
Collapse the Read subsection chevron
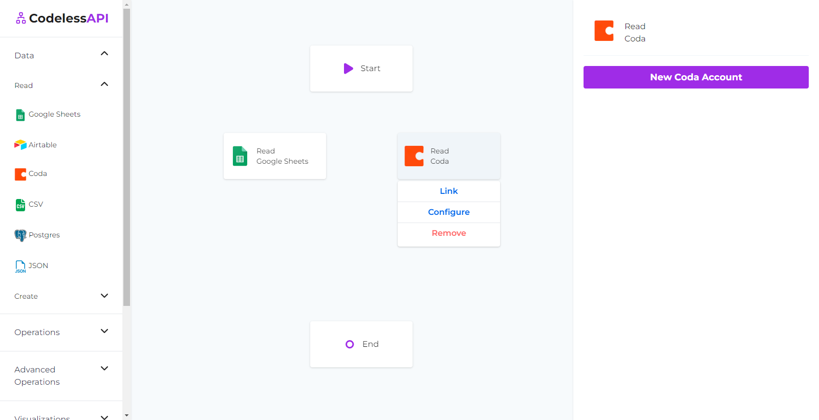[104, 84]
